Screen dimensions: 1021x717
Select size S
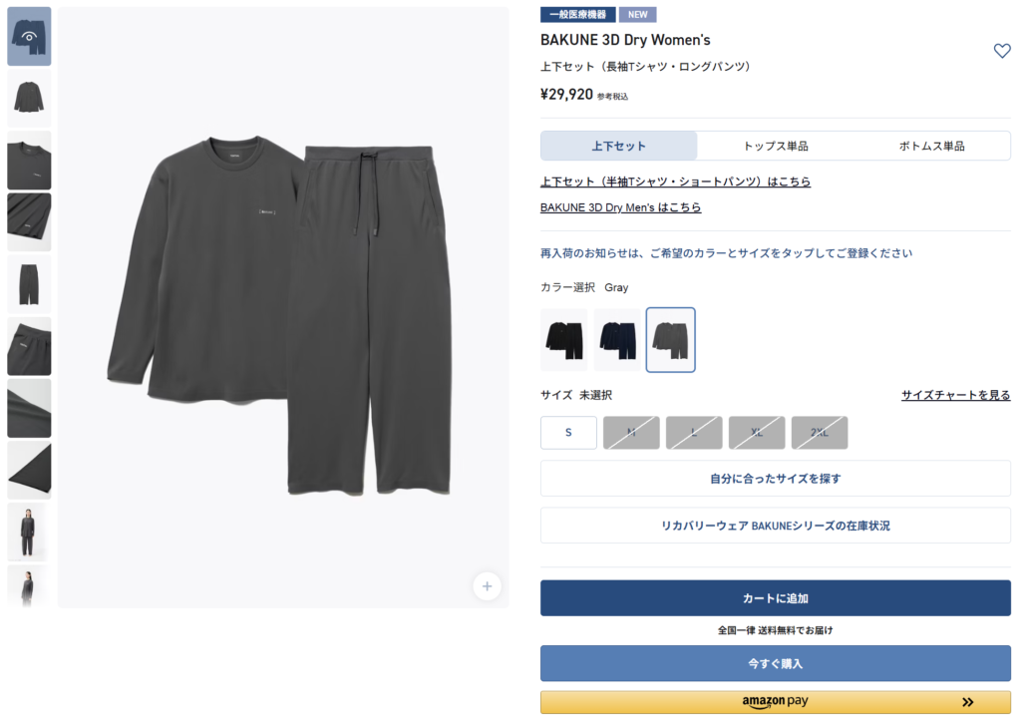click(x=568, y=433)
